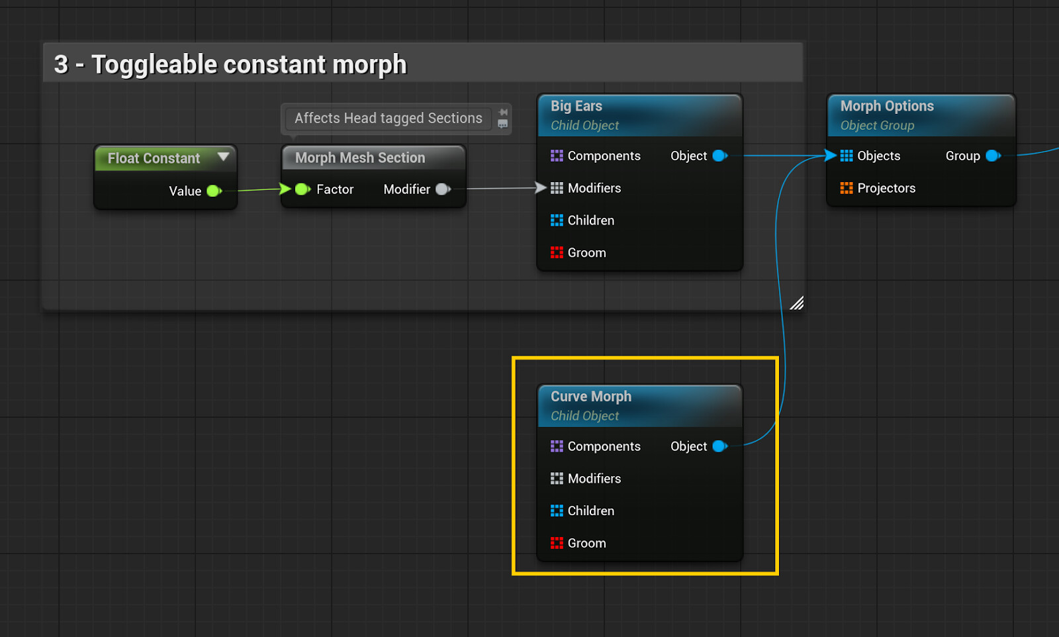1059x637 pixels.
Task: Click the Modifier output pin on Morph Mesh Section
Action: point(443,189)
